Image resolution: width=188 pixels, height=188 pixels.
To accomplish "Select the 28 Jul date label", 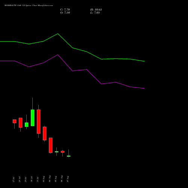I will coord(20,179).
